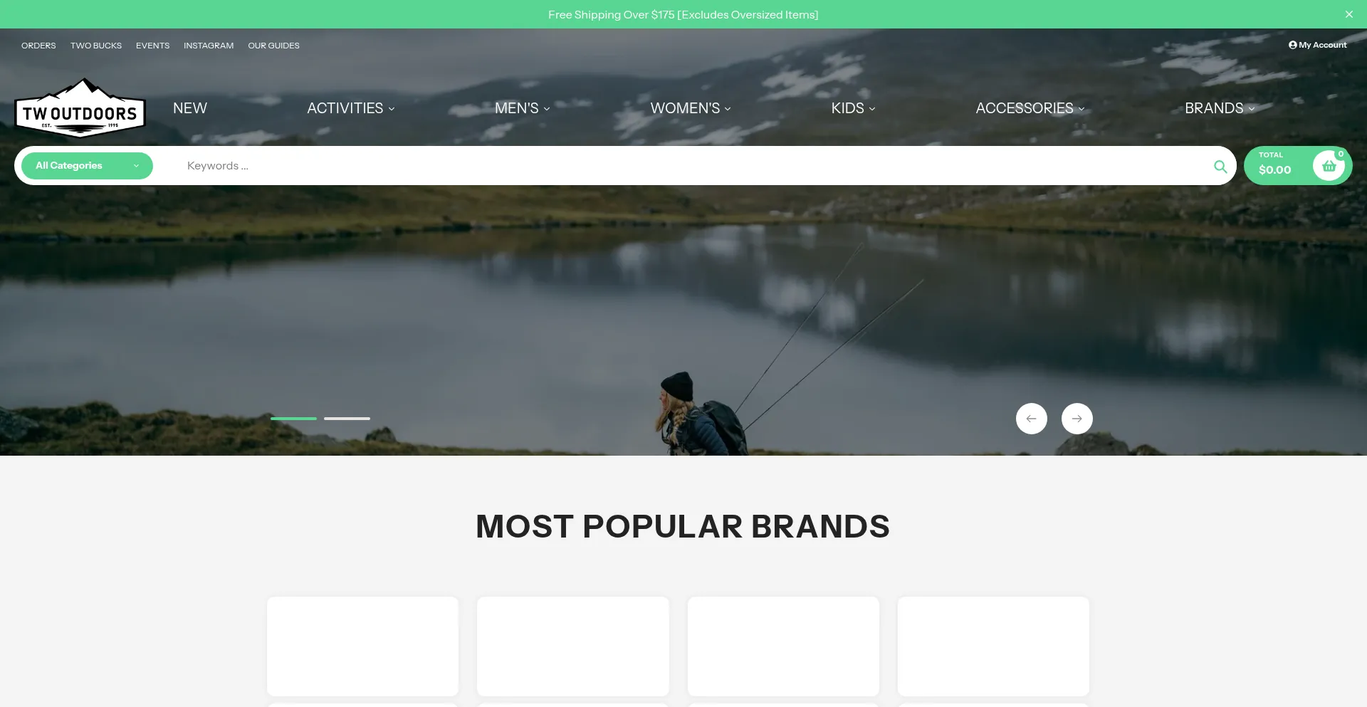Screen dimensions: 1367x707
Task: Open the Orders link
Action: [38, 46]
